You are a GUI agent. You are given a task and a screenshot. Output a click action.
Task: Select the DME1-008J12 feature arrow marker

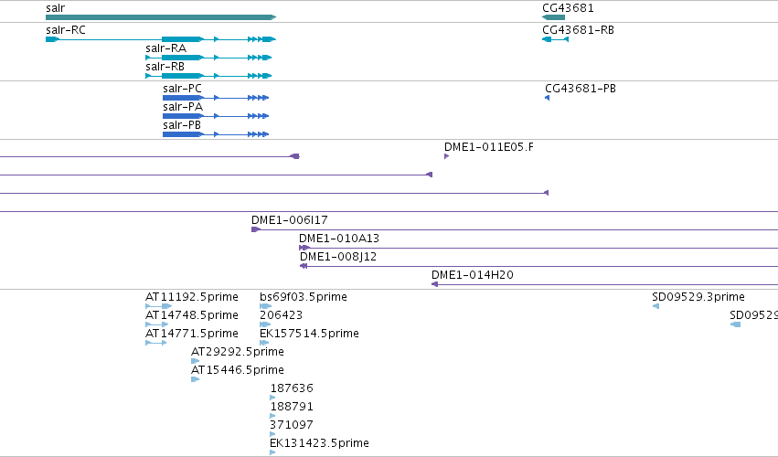[x=304, y=266]
